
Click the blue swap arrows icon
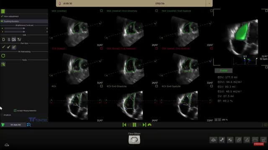click(x=29, y=125)
